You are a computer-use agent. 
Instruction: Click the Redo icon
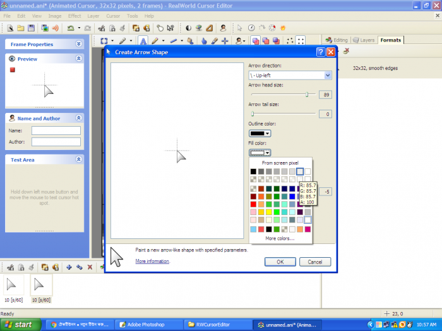(88, 28)
